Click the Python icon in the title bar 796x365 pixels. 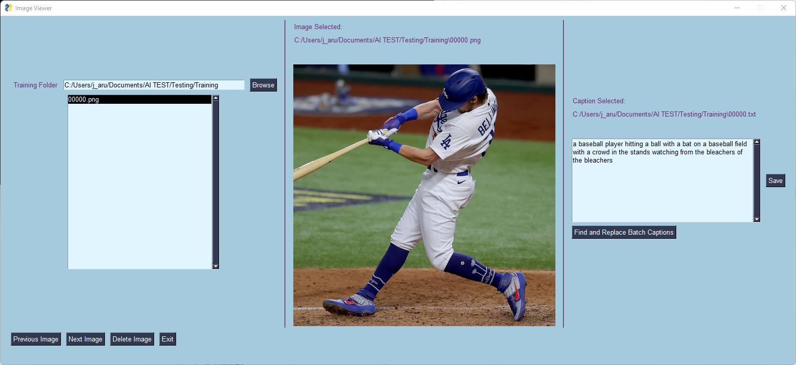coord(8,8)
